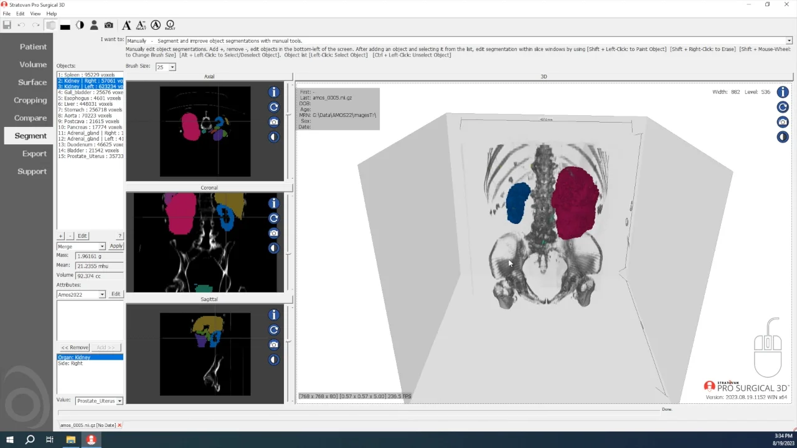Open info for the Sagittal view
This screenshot has width=797, height=448.
[274, 315]
